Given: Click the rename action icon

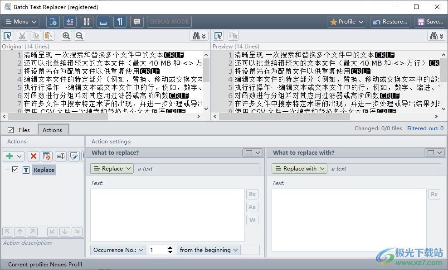Looking at the screenshot, I should [x=60, y=156].
